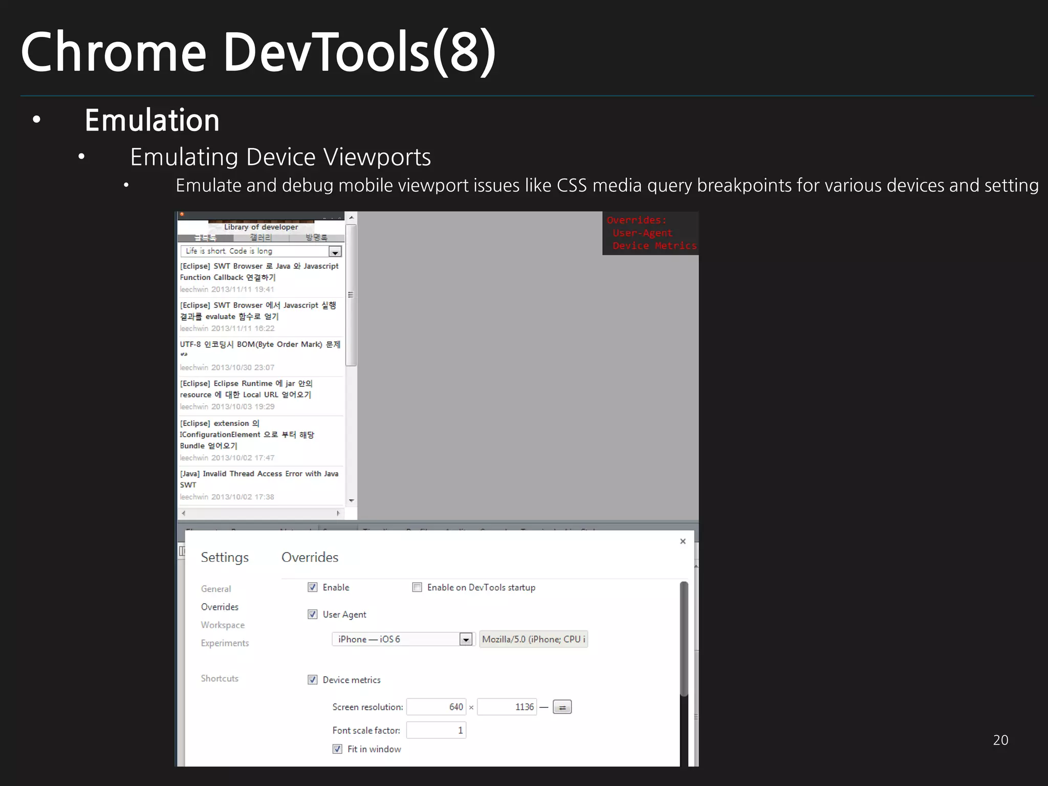Screen dimensions: 1048x786
Task: Toggle the Device metrics checkbox
Action: (x=312, y=680)
